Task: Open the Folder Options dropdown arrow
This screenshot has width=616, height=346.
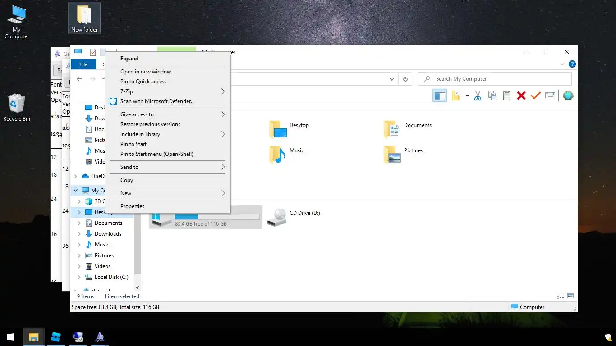Action: [x=467, y=96]
